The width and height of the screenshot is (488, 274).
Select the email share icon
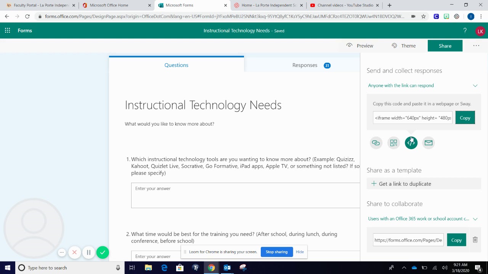pos(429,143)
